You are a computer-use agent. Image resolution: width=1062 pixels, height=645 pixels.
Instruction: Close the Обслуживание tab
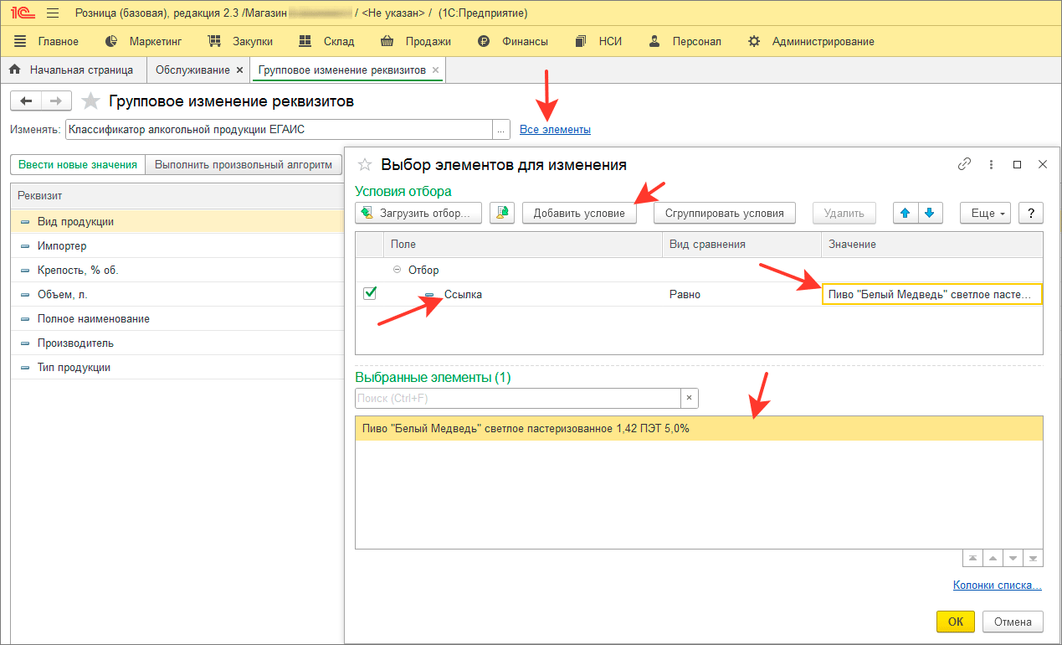click(x=240, y=70)
